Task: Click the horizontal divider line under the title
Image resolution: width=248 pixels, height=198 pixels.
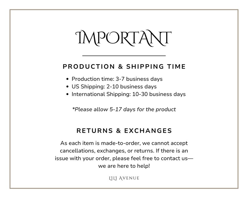Action: 124,56
